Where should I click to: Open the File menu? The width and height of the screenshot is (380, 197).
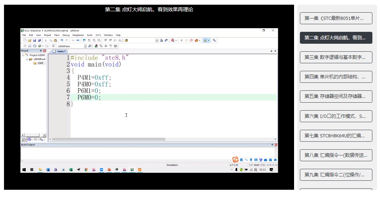pos(24,35)
